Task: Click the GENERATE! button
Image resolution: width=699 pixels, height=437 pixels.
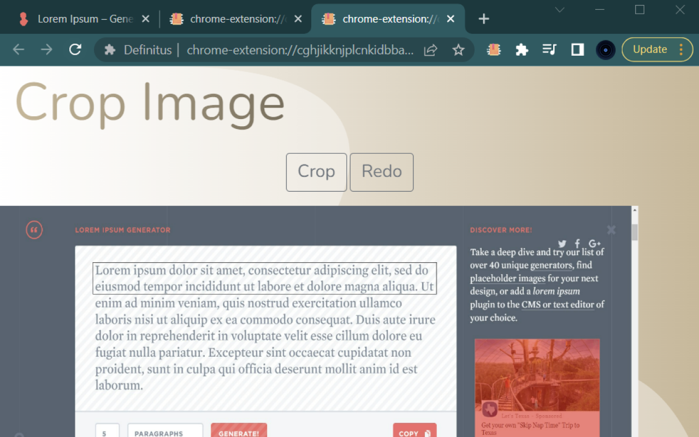Action: pyautogui.click(x=239, y=430)
